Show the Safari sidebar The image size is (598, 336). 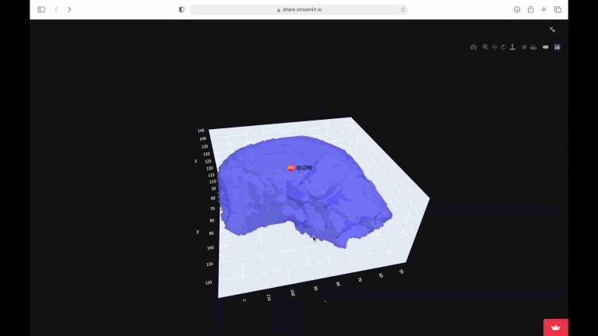pos(41,9)
